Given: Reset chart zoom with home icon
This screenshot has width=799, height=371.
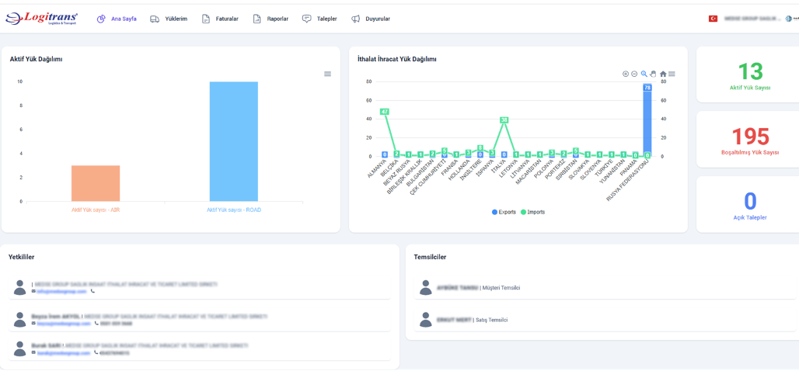Looking at the screenshot, I should pyautogui.click(x=663, y=75).
